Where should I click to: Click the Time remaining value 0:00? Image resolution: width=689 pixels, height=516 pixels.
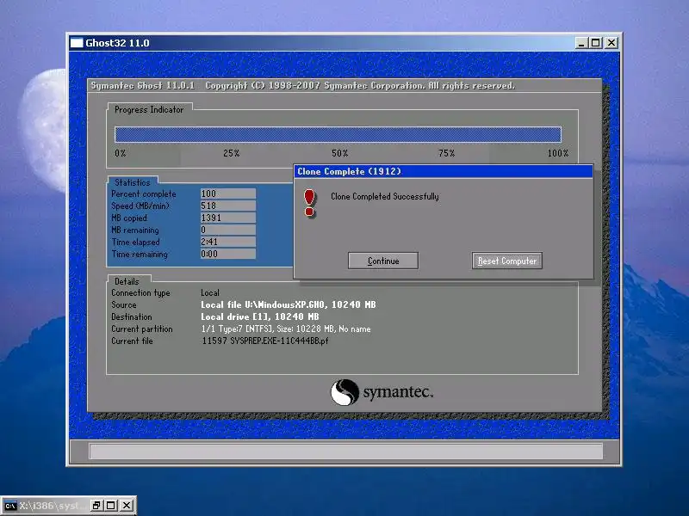227,254
